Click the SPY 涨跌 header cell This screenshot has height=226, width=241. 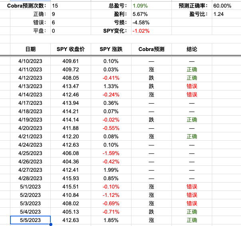click(111, 49)
